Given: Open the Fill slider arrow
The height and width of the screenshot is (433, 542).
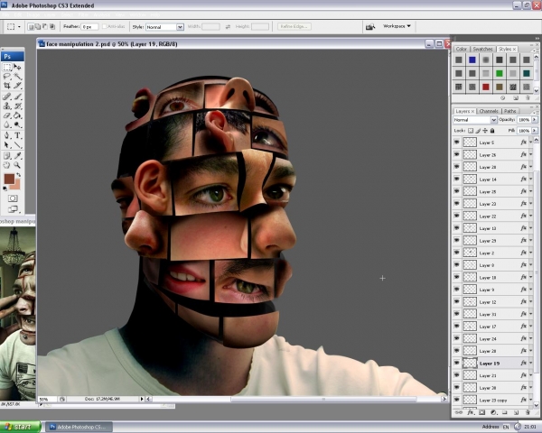Looking at the screenshot, I should tap(535, 131).
